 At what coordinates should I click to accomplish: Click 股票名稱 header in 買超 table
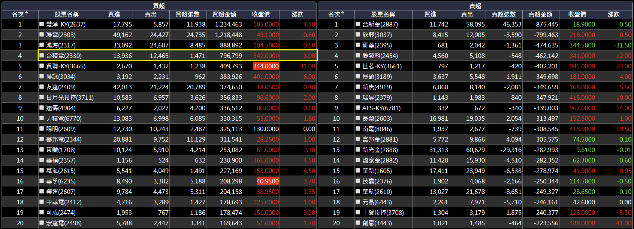coord(67,14)
